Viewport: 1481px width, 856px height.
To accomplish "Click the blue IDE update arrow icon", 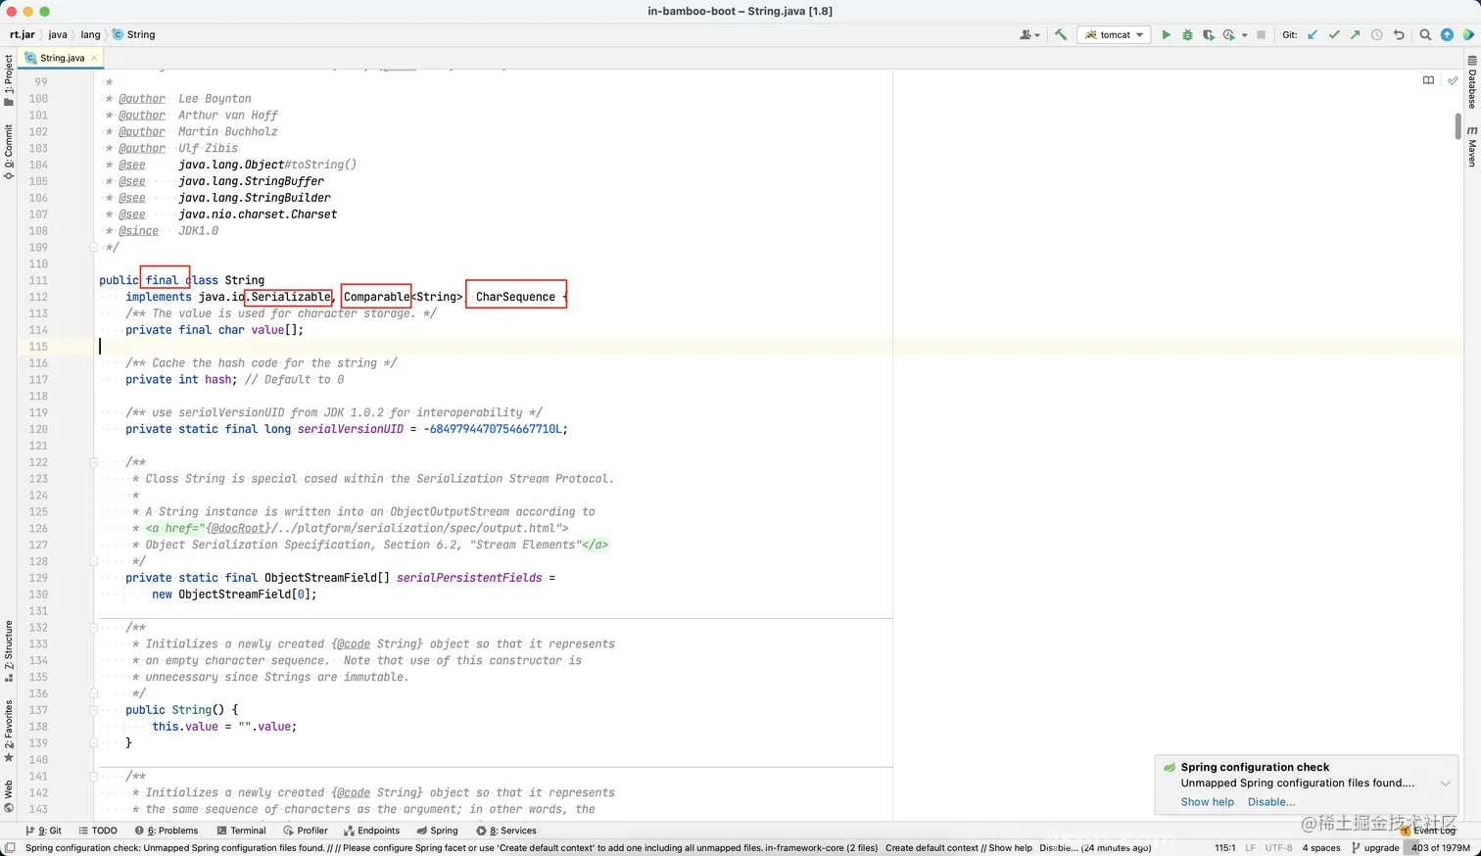I will [x=1447, y=34].
